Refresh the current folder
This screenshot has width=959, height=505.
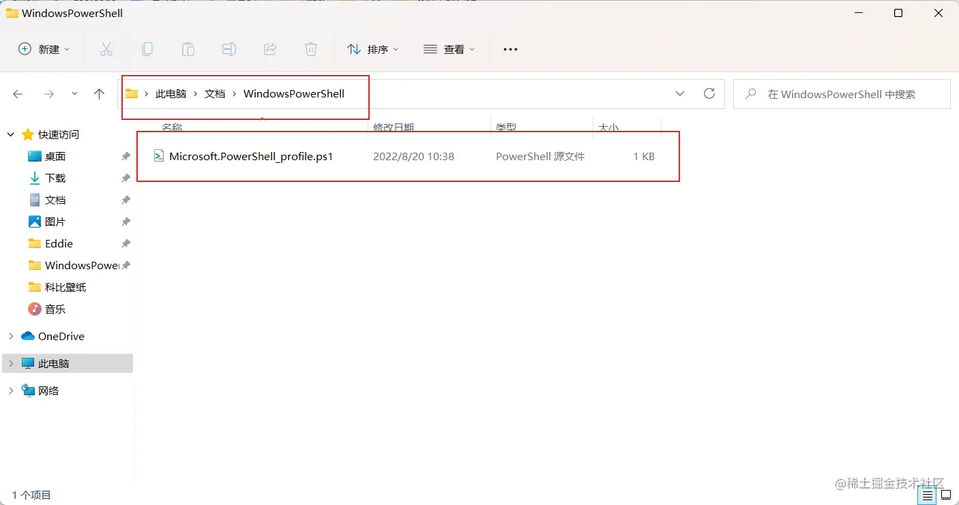[709, 94]
